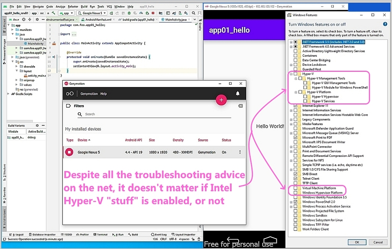Open Layout Inspector tool window

point(183,234)
